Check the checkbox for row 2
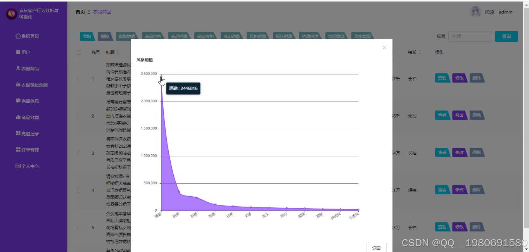Viewport: 529px width, 252px height. 79,116
